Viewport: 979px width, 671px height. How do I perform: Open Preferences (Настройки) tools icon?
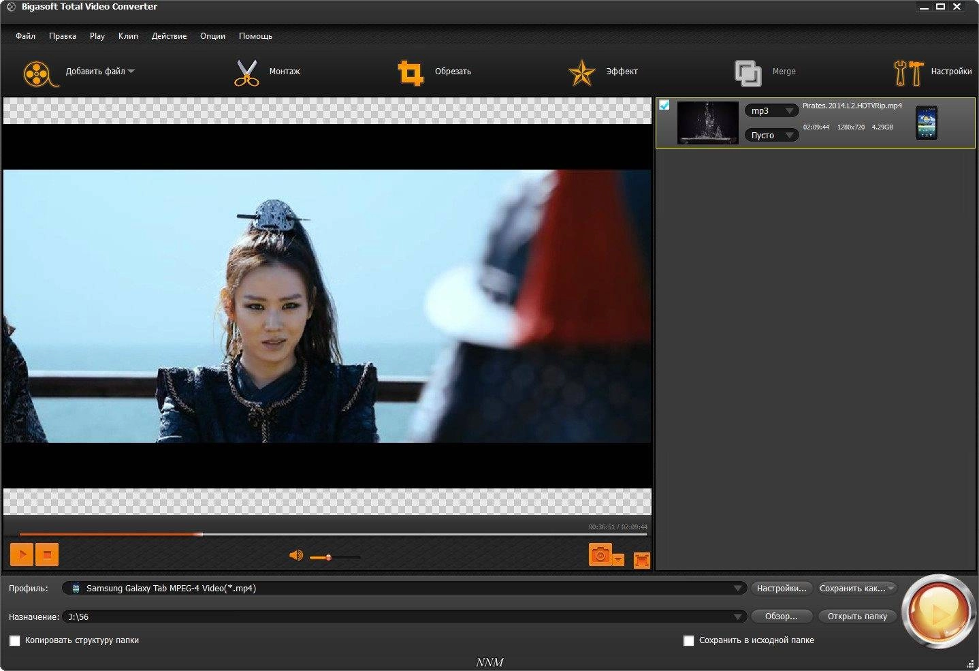point(908,73)
